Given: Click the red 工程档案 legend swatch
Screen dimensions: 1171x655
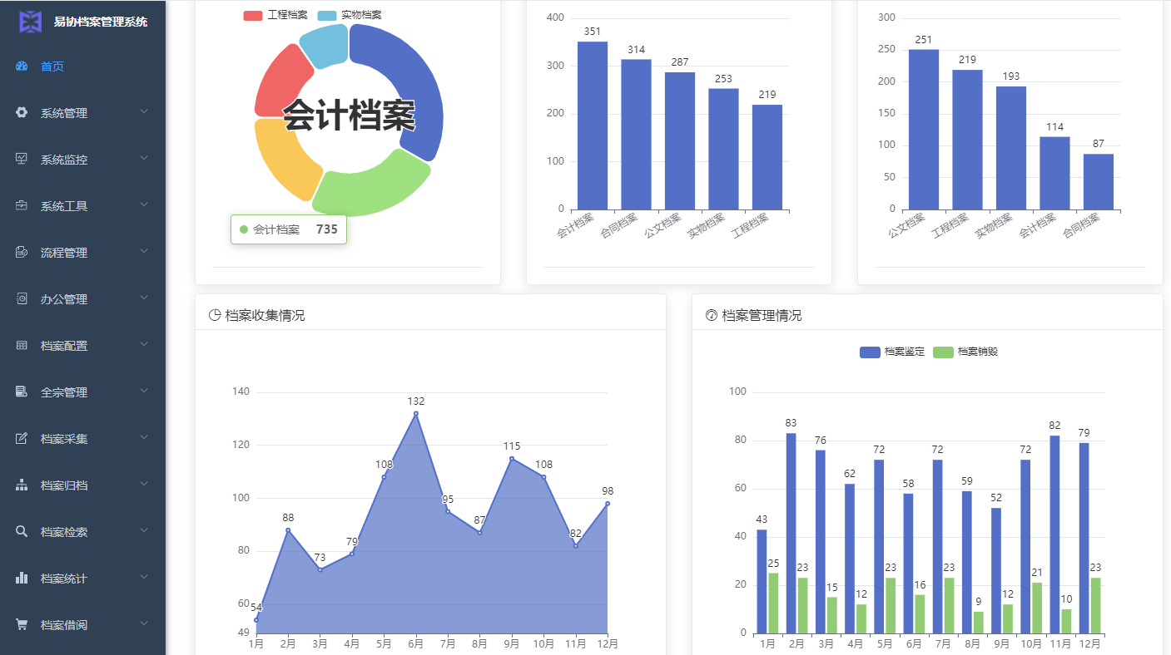Looking at the screenshot, I should coord(253,16).
